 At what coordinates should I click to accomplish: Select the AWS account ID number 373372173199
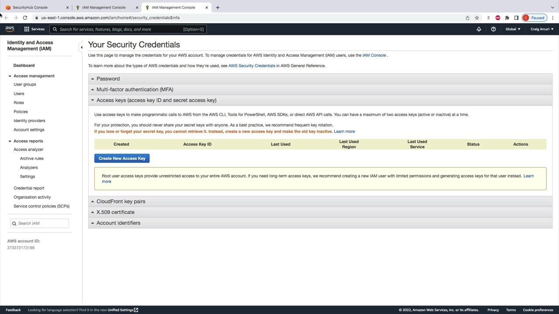(21, 248)
